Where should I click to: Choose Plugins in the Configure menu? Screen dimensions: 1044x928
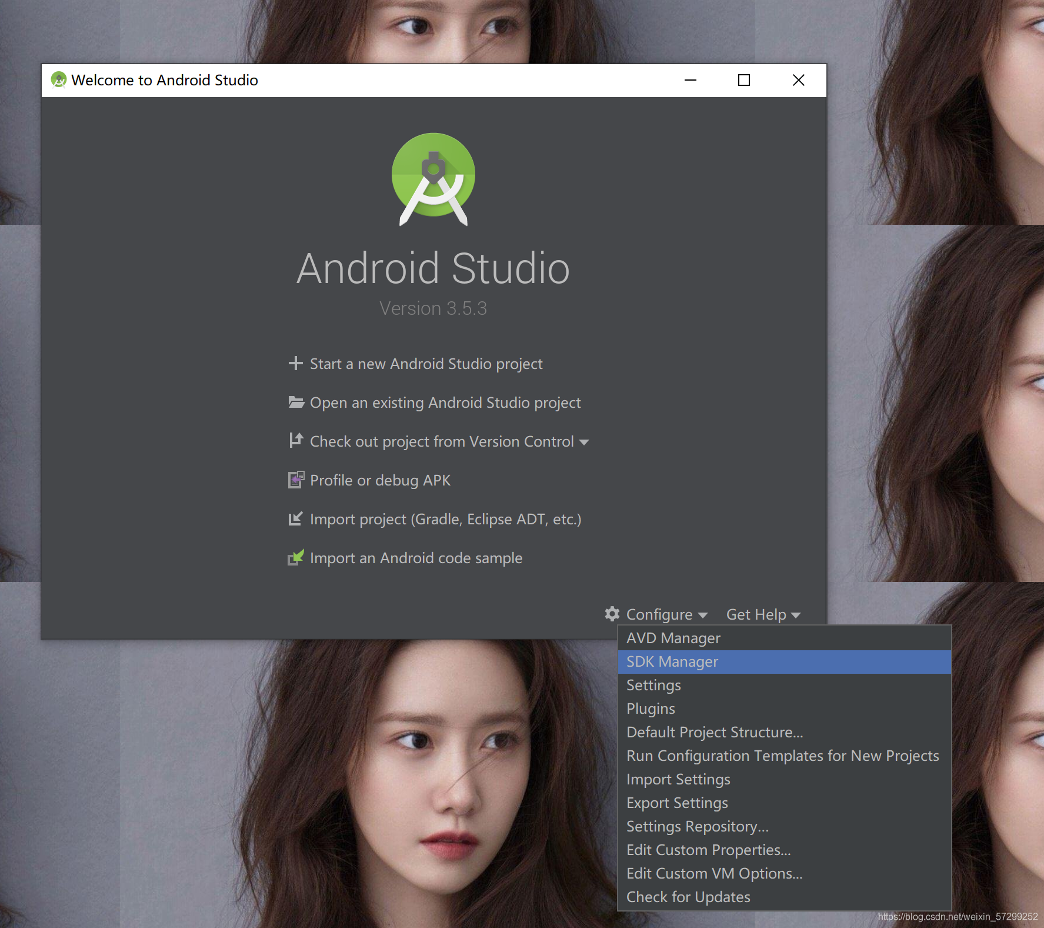785,709
